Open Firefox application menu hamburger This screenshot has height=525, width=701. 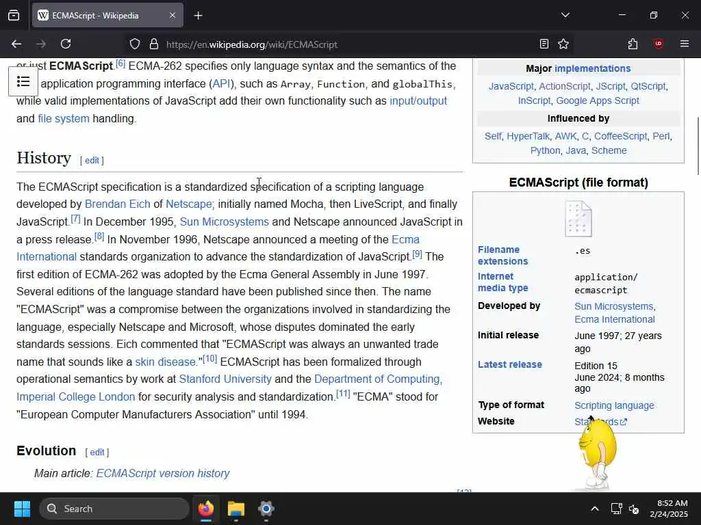[685, 44]
